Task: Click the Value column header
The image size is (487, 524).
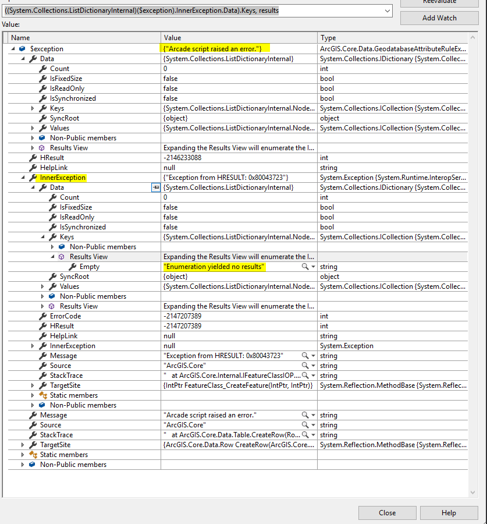Action: [x=239, y=38]
